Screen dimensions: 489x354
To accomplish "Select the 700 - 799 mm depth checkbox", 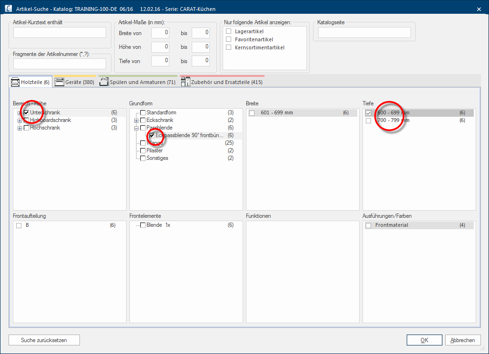I will (x=369, y=121).
